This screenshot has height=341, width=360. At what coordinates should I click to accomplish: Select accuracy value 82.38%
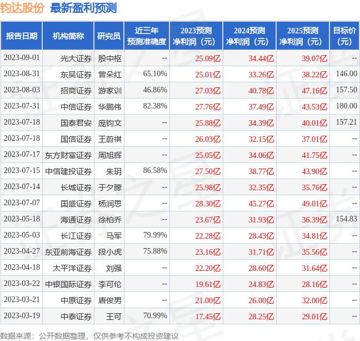point(155,106)
